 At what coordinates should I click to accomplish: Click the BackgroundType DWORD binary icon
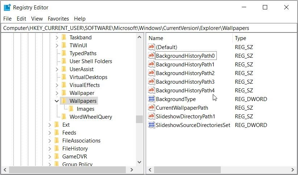click(152, 99)
